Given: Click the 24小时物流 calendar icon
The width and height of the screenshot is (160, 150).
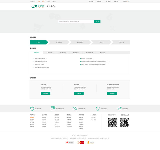Looking at the screenshot, I should (53, 108).
